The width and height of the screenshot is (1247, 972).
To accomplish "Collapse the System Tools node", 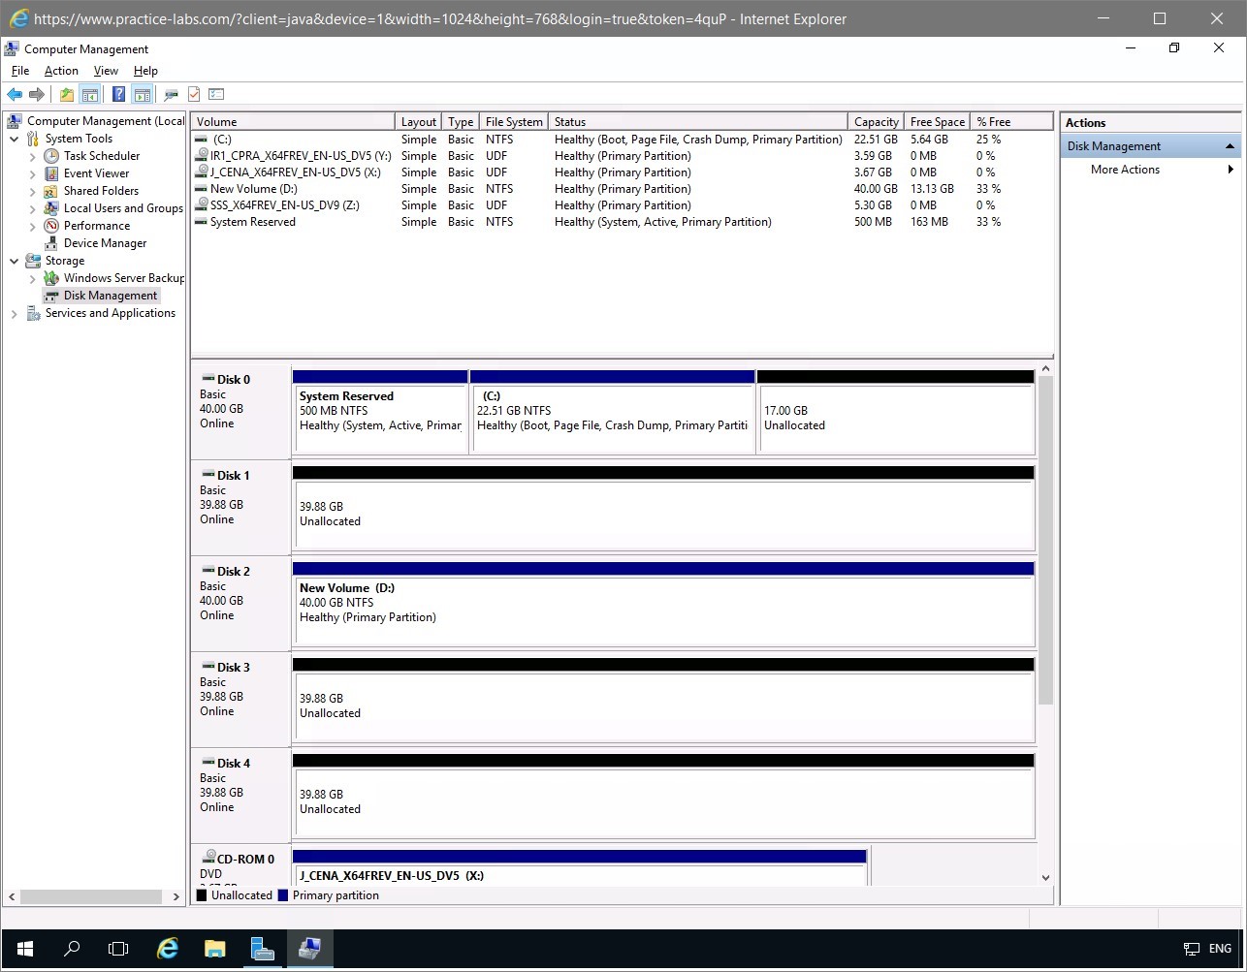I will [x=15, y=139].
